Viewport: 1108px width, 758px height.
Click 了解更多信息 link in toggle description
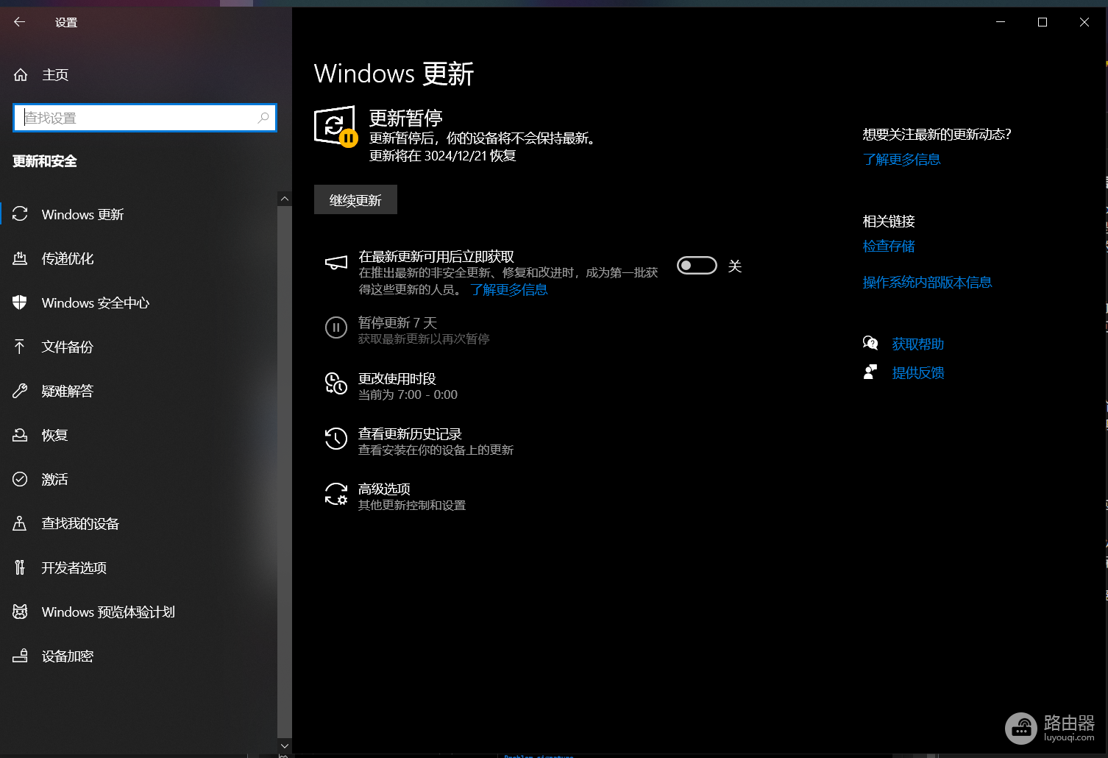pos(509,290)
